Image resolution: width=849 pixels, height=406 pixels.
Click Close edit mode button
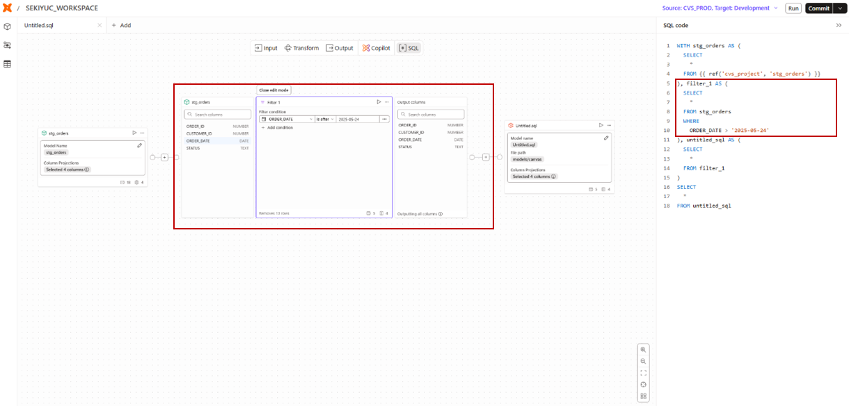(x=274, y=90)
